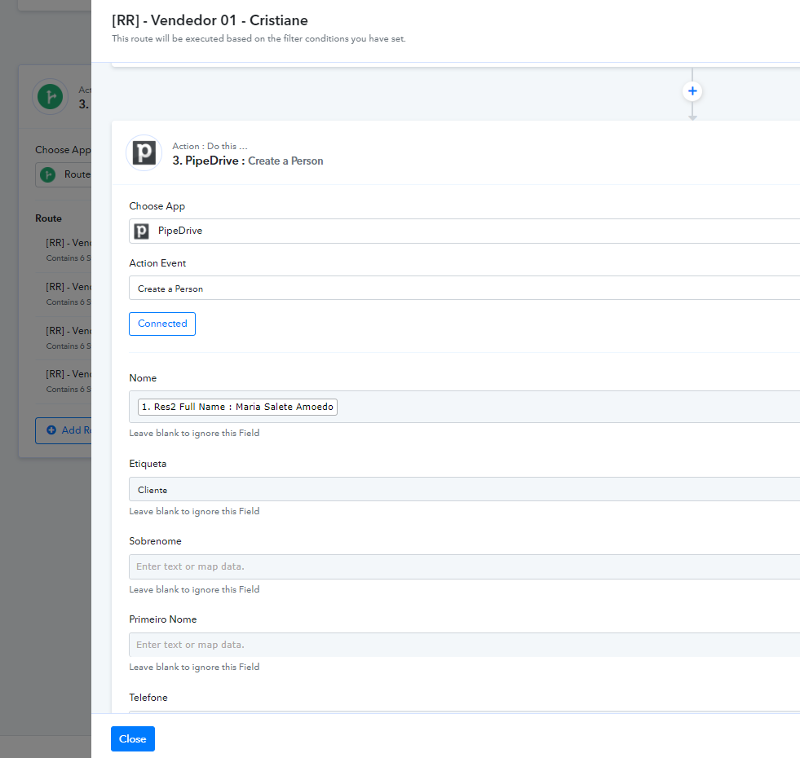Click the Connected button
800x758 pixels.
click(x=162, y=324)
